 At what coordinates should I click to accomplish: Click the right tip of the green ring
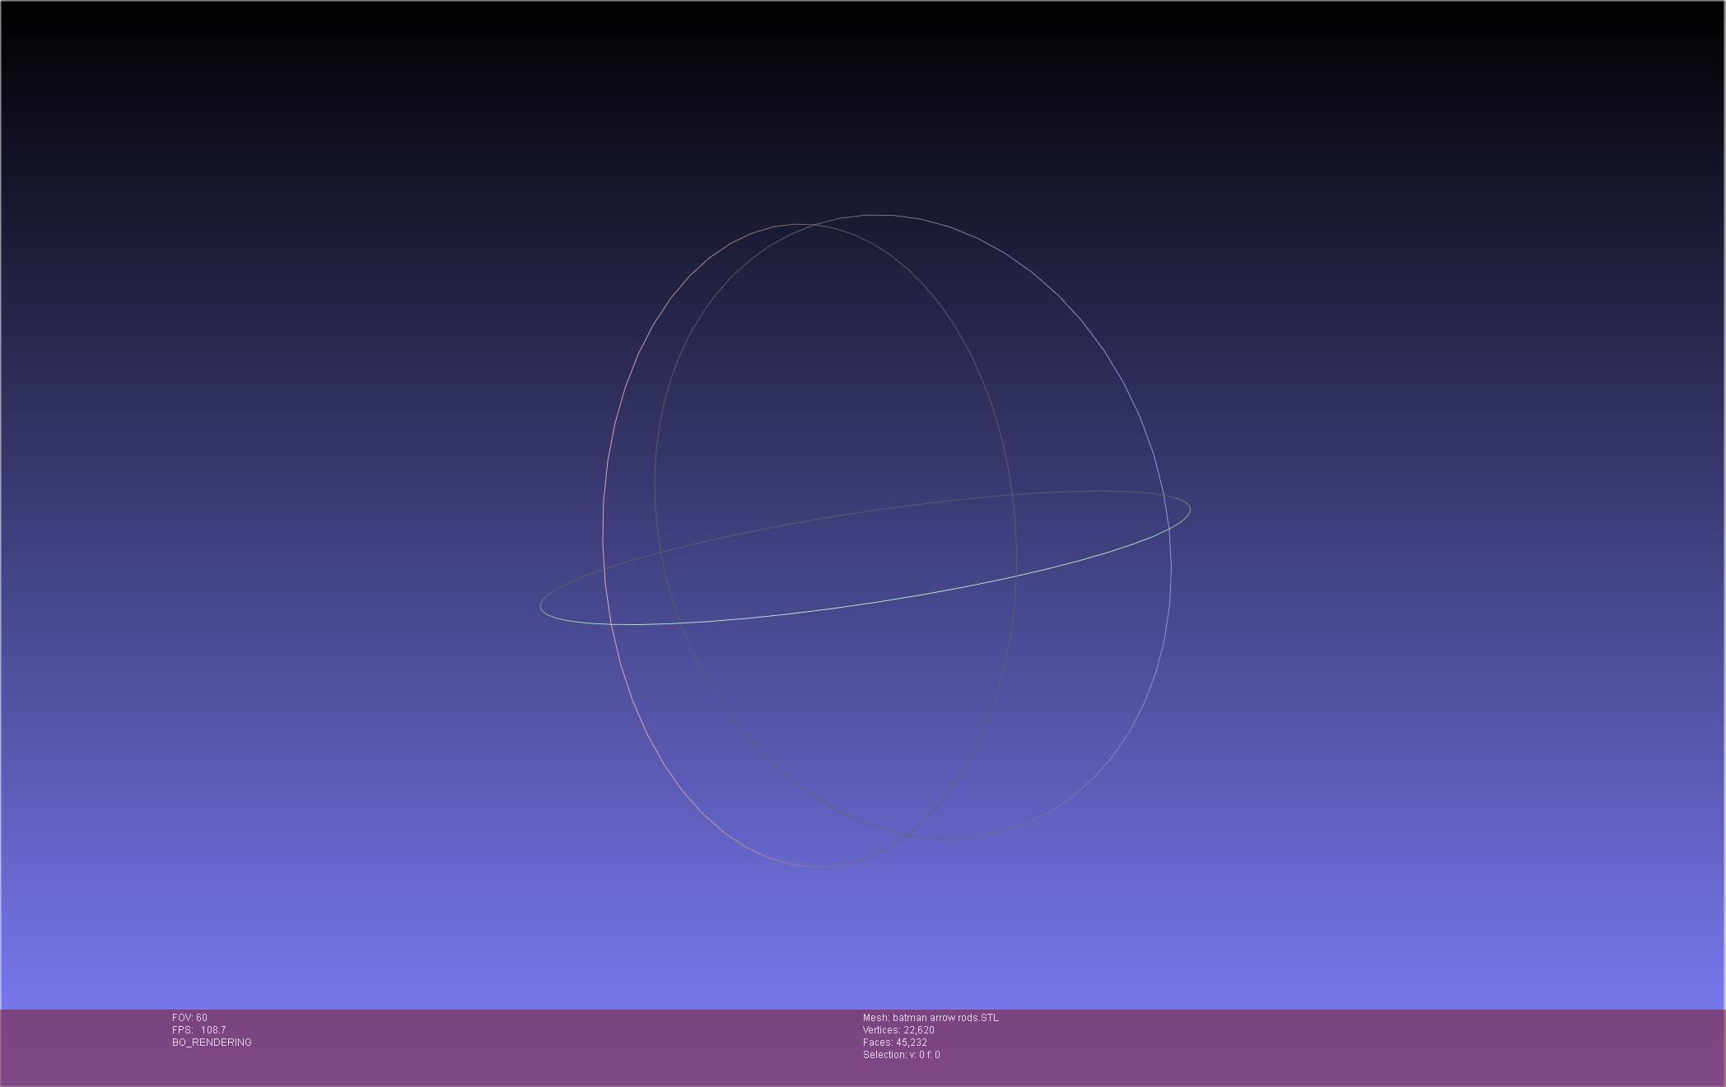click(1190, 509)
